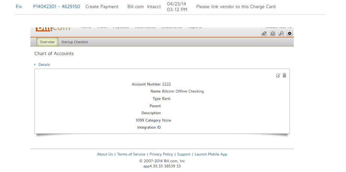Viewport: 346px width, 172px height.
Task: Click the Fix link
Action: (19, 7)
